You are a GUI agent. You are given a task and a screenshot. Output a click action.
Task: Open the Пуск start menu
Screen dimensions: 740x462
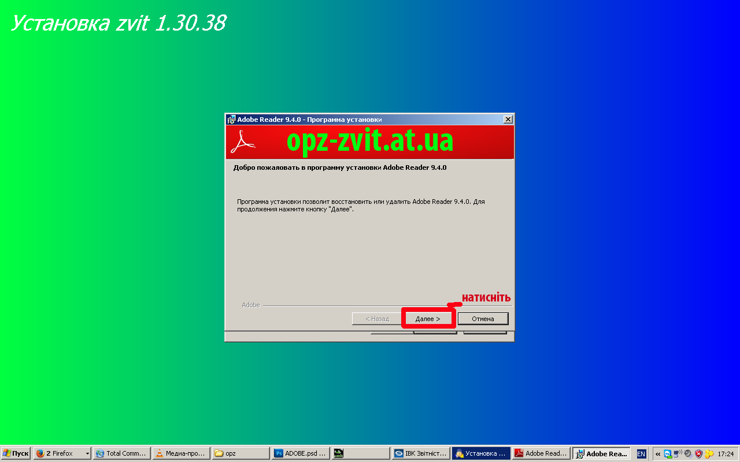tap(16, 453)
